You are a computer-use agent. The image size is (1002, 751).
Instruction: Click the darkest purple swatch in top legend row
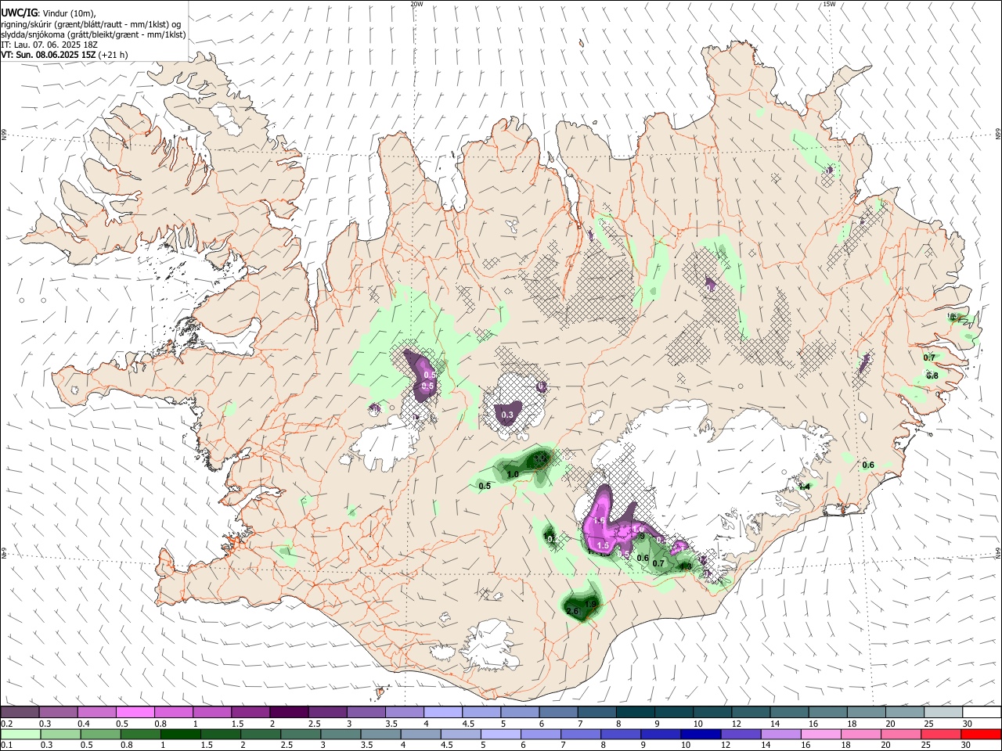pos(289,713)
